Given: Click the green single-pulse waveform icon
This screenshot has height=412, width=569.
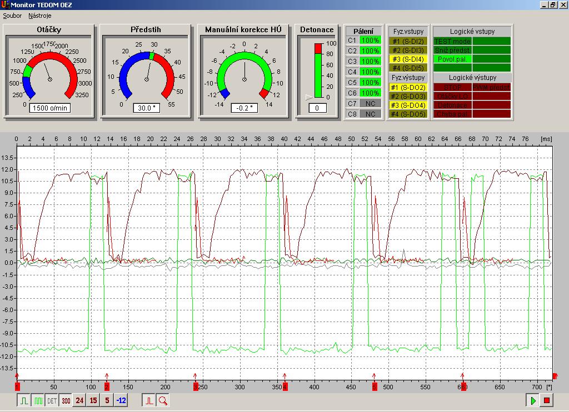Looking at the screenshot, I should tap(24, 400).
